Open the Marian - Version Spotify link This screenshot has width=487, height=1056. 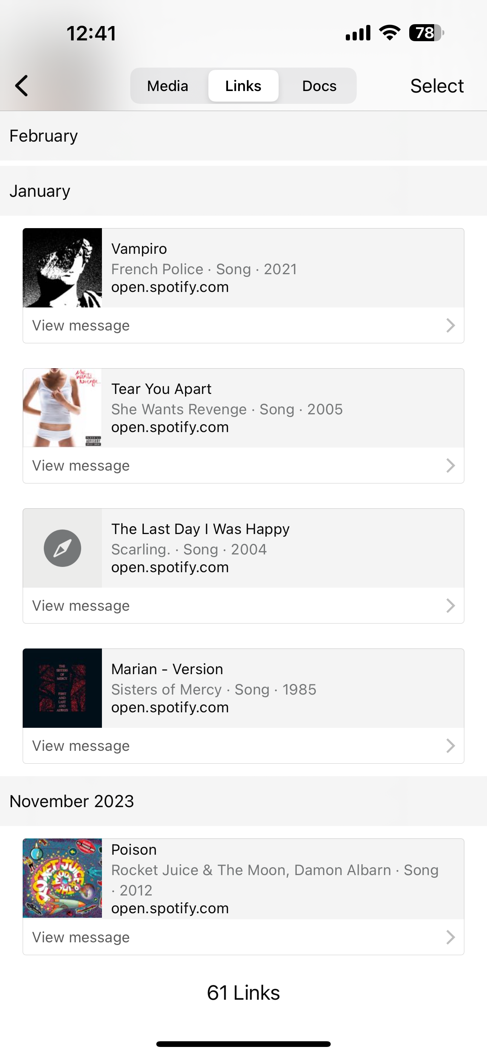click(167, 669)
